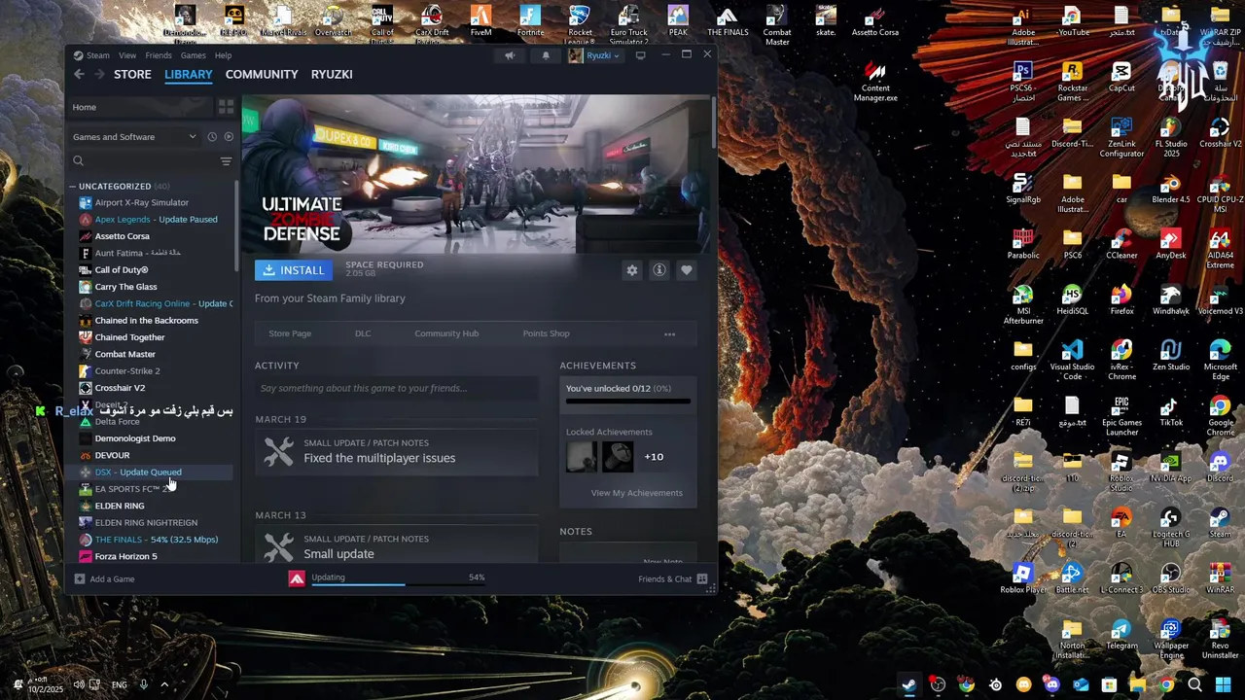
Task: Open Steam notifications bell
Action: tap(546, 55)
